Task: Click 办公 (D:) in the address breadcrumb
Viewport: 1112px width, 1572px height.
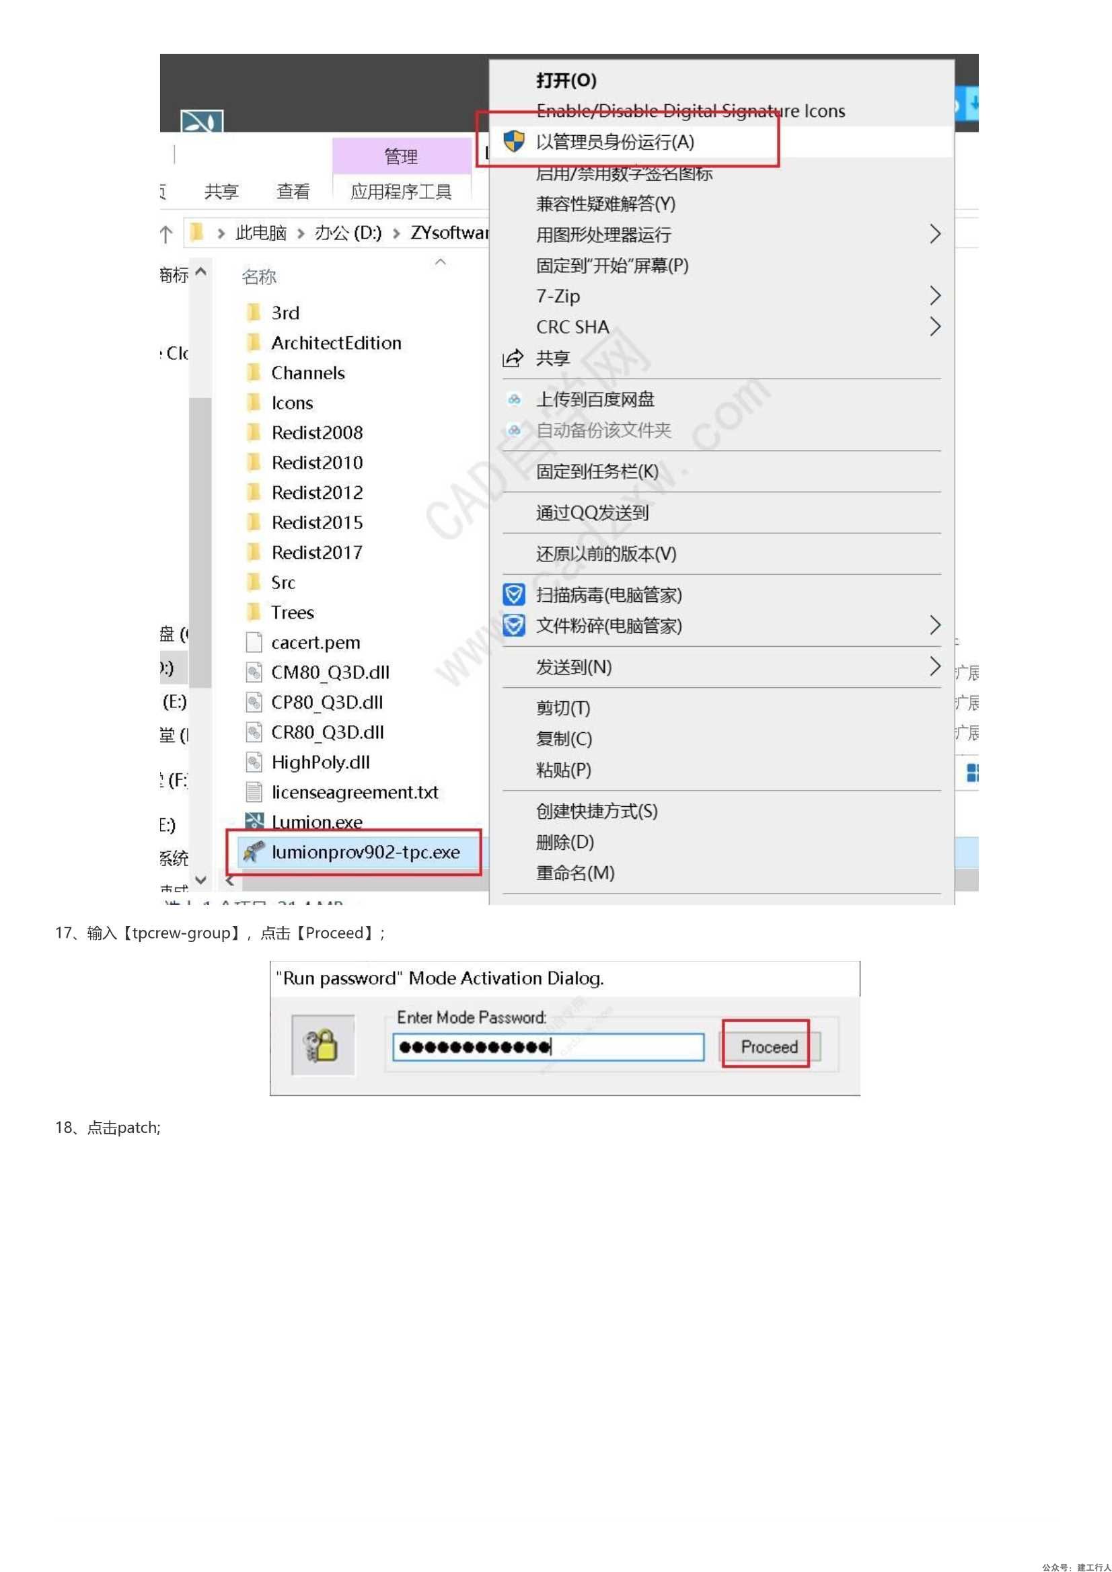Action: 348,233
